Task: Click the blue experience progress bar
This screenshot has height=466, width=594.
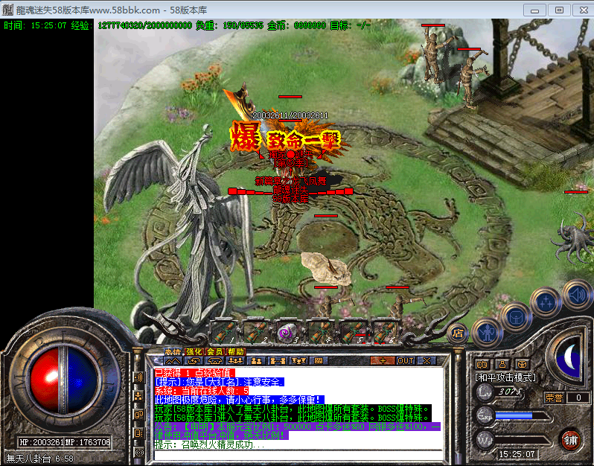Action: coord(514,415)
